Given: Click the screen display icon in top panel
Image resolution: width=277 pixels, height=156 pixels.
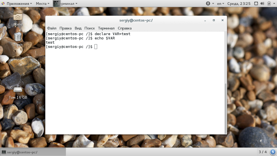Looking at the screenshot, I should point(256,4).
